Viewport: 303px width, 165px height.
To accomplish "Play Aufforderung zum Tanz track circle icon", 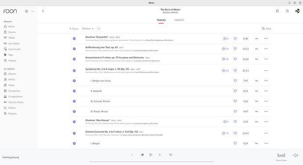I will point(74,49).
